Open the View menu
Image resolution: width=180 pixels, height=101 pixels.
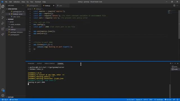tap(23, 2)
